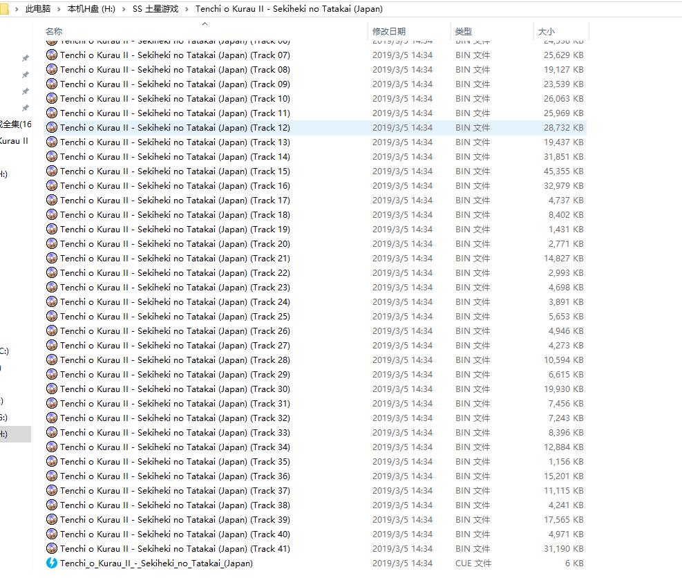Select file named Track 19
The width and height of the screenshot is (682, 578).
pos(175,229)
